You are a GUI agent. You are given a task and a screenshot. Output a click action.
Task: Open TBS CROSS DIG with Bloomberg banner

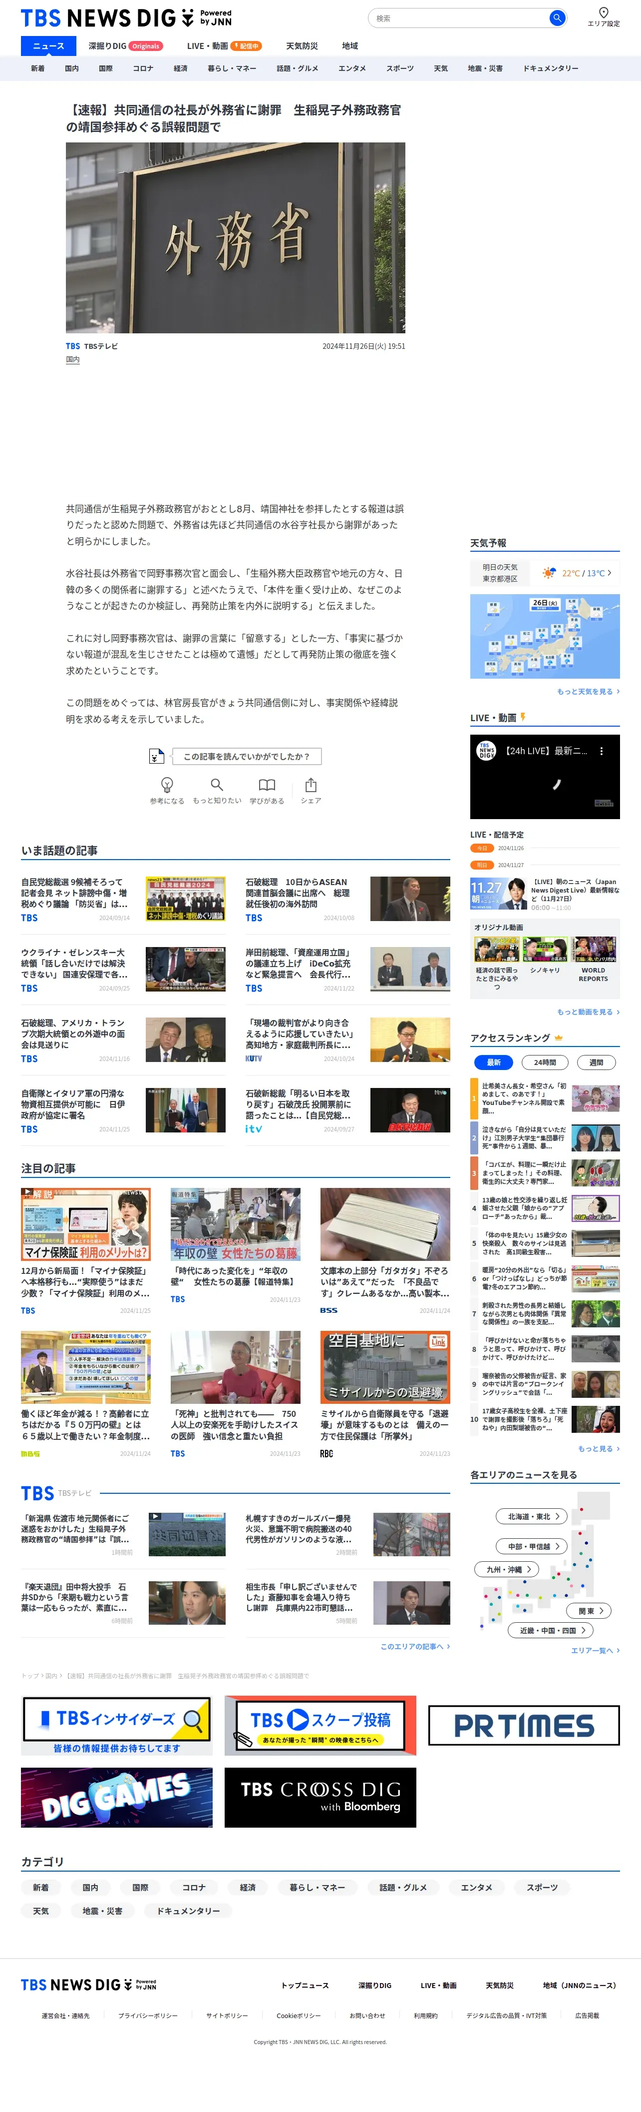(320, 1797)
